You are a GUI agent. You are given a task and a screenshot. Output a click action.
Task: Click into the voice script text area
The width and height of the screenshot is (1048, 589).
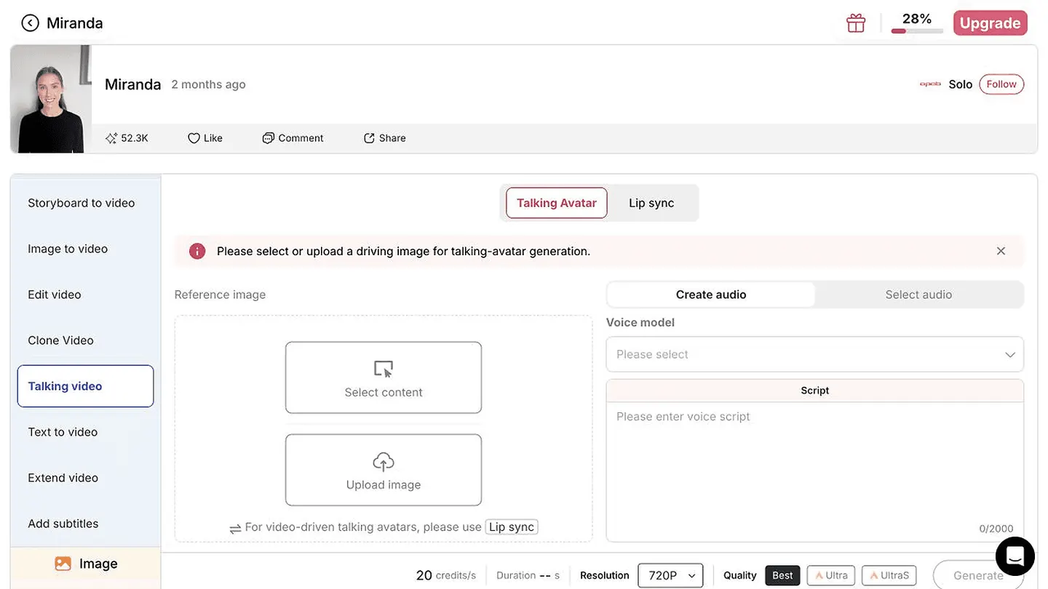pos(815,472)
